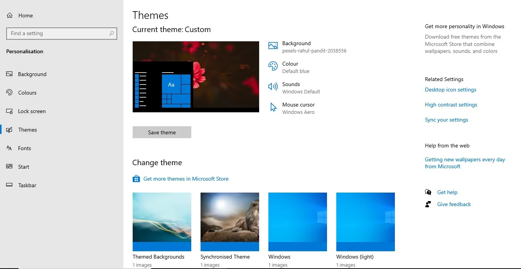This screenshot has height=269, width=521.
Task: Click the Sounds speaker icon
Action: coord(273,87)
